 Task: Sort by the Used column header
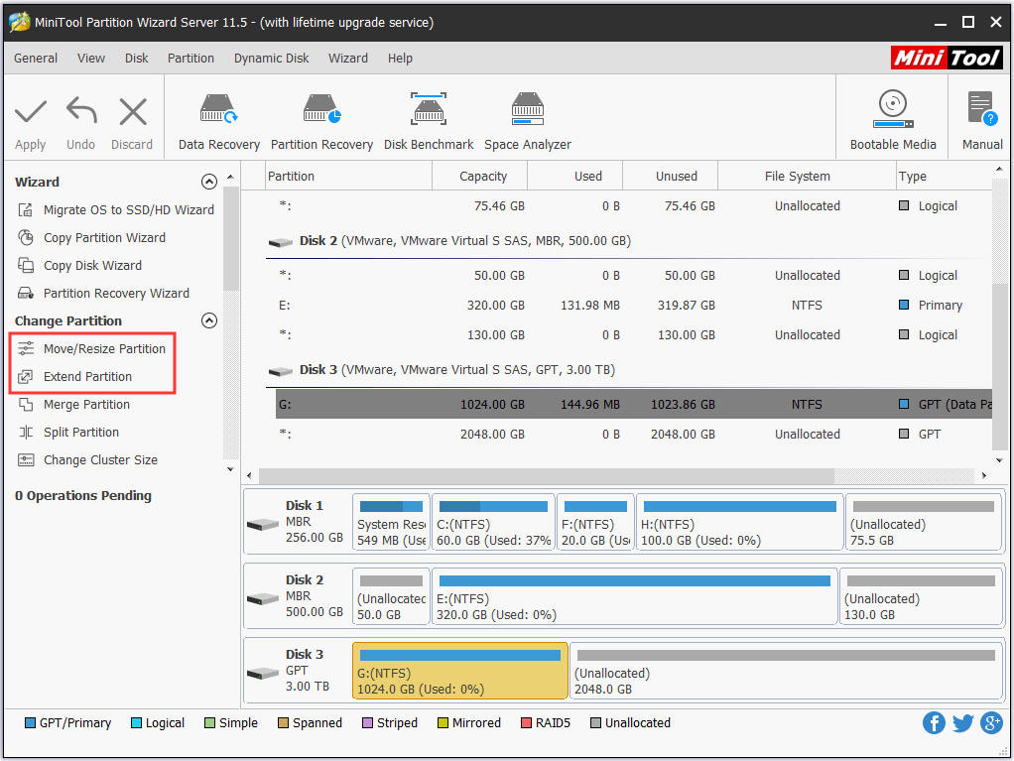coord(575,176)
